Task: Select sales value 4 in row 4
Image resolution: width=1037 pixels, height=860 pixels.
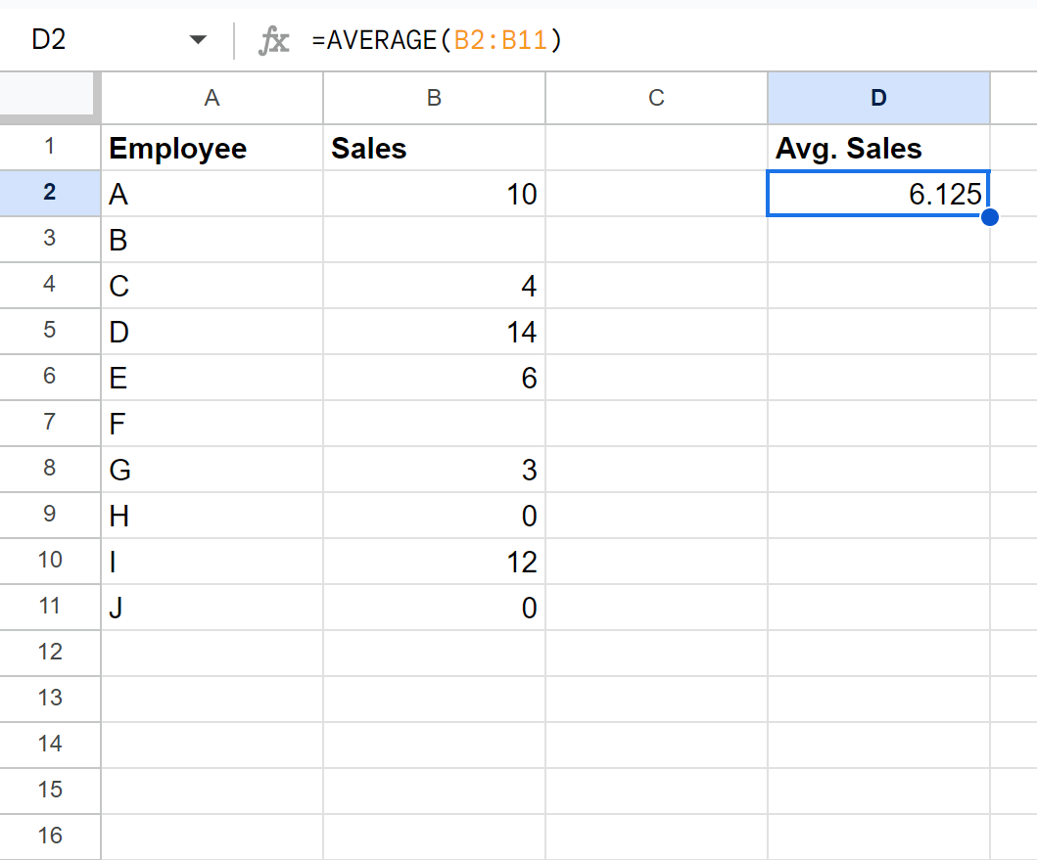Action: coord(434,285)
